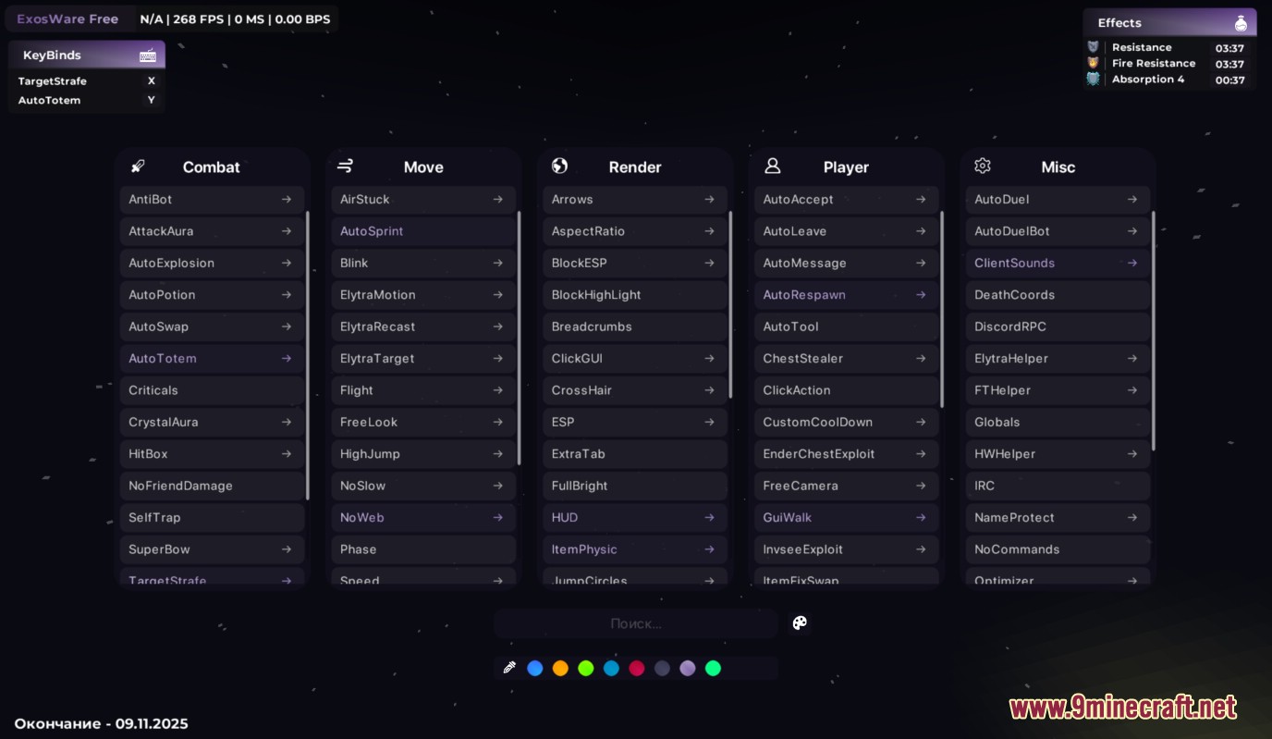Click the Misc panel header
This screenshot has height=739, width=1272.
pyautogui.click(x=1058, y=166)
